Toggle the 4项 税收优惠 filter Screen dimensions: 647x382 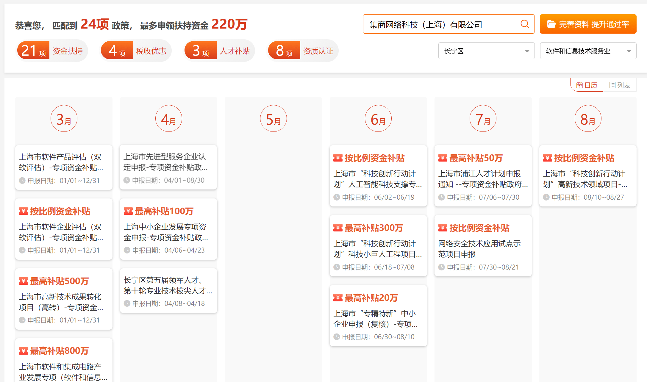[x=136, y=51]
